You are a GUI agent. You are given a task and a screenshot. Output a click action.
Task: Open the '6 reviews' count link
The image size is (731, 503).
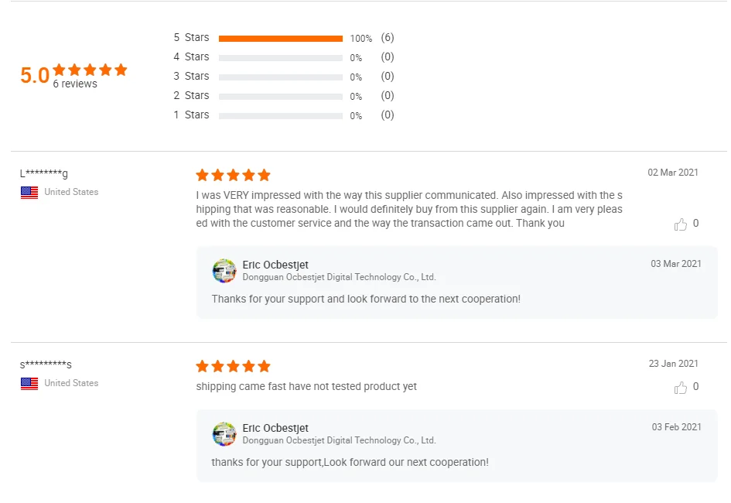click(x=75, y=84)
